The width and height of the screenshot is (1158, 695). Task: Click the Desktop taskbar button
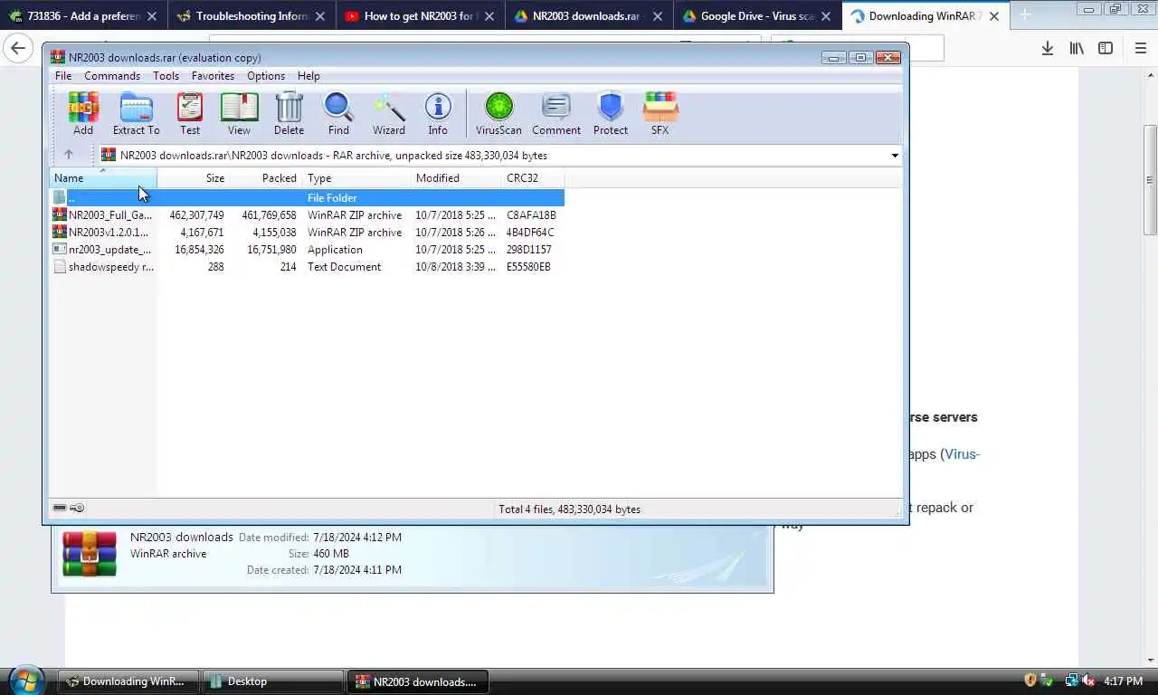coord(273,681)
